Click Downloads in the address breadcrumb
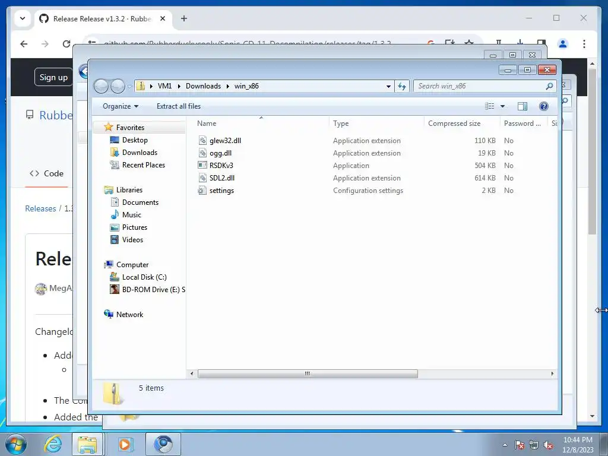Screen dimensions: 608x456 point(203,86)
